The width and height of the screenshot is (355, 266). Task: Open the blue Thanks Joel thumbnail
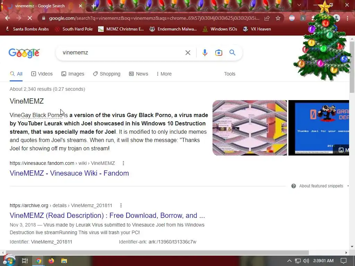click(x=319, y=128)
